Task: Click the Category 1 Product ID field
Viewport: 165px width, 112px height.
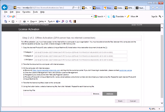Action: pyautogui.click(x=81, y=52)
